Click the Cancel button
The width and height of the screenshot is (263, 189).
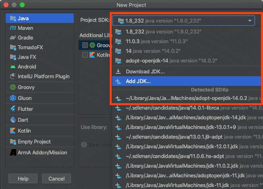tap(56, 179)
